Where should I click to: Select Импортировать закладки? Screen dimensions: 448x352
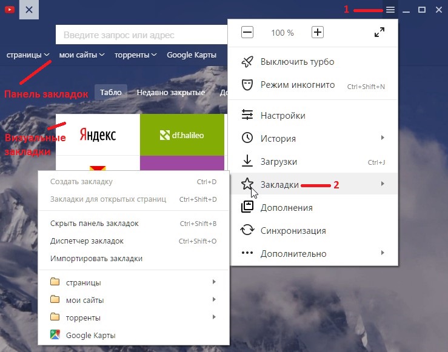(134, 258)
